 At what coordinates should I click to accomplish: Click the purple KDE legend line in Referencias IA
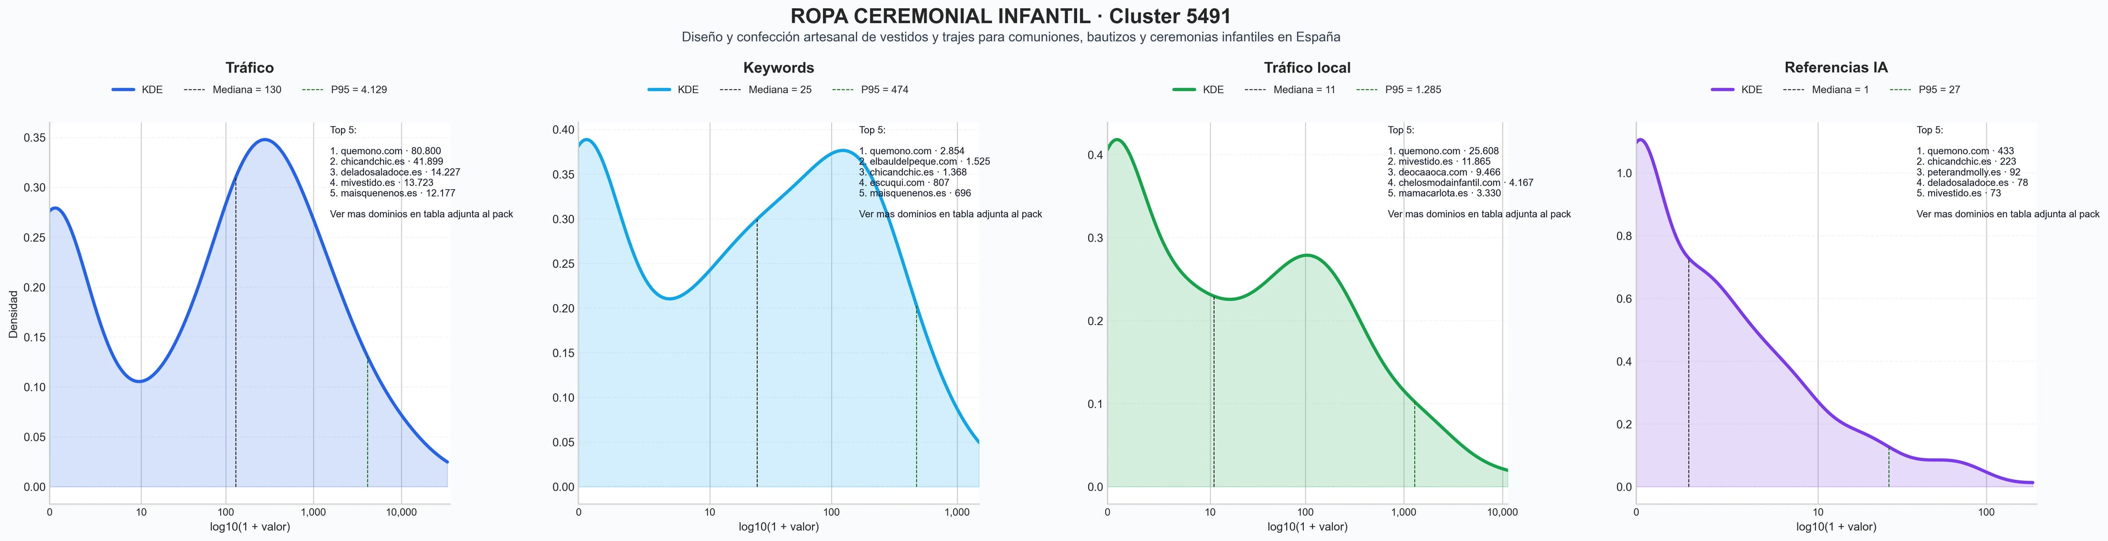coord(1723,90)
